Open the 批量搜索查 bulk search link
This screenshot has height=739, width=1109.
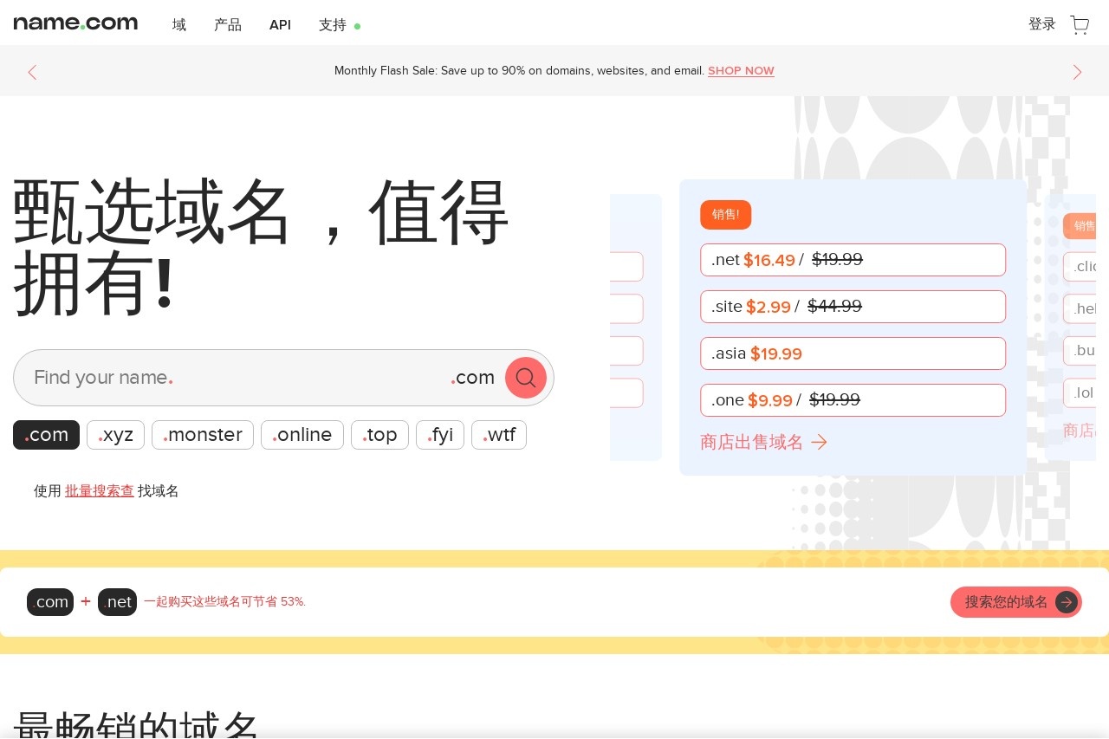coord(100,490)
